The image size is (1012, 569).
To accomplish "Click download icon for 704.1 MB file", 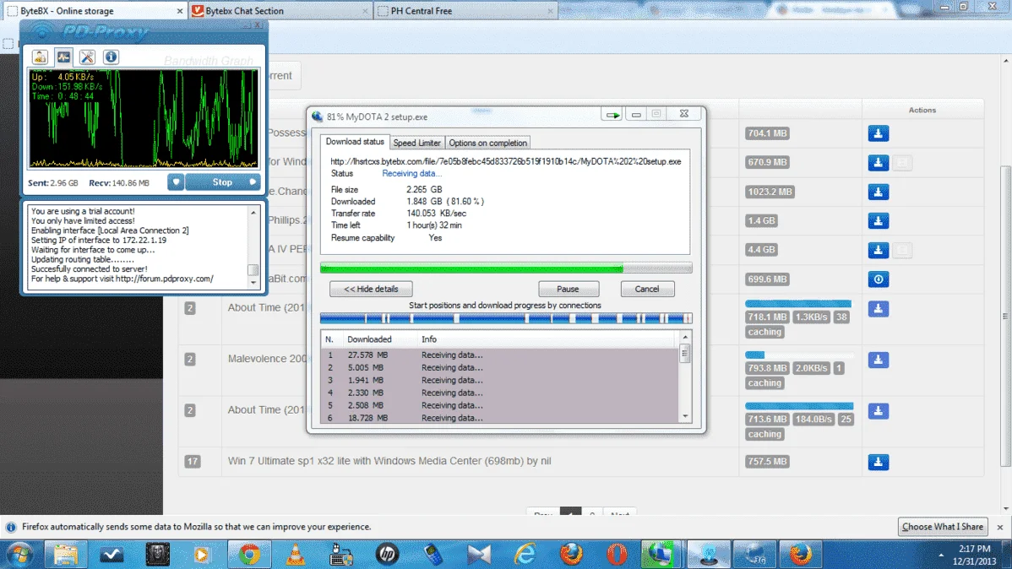I will pyautogui.click(x=878, y=133).
